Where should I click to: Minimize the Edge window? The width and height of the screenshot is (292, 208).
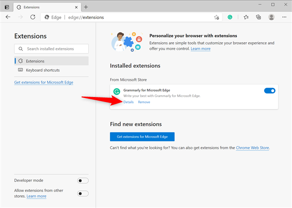click(x=260, y=4)
